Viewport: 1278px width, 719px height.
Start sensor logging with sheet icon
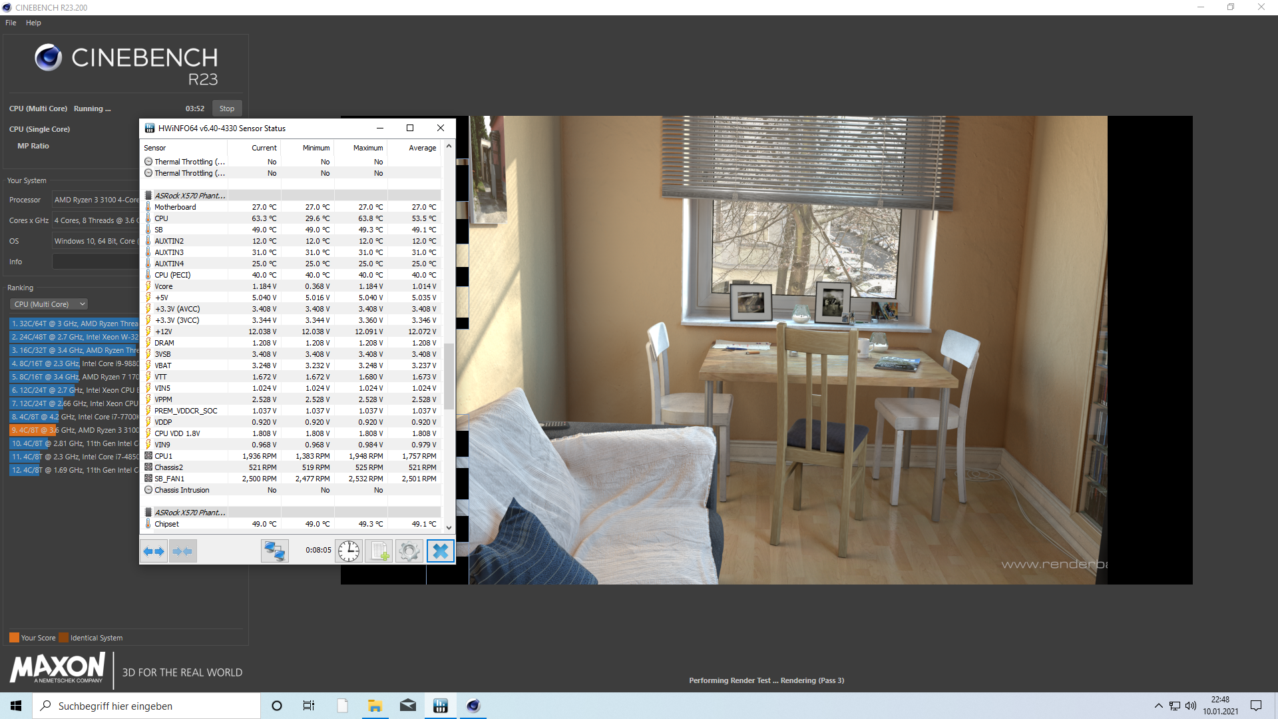click(x=379, y=551)
